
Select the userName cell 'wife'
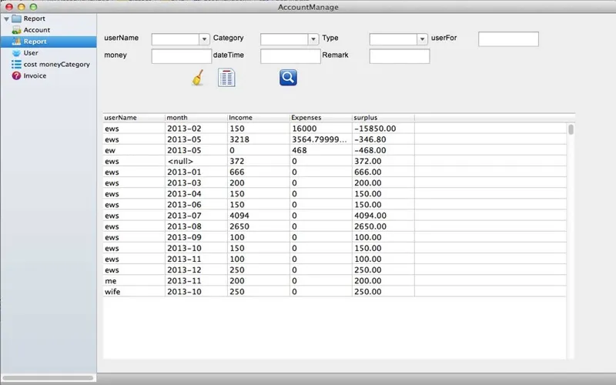(x=134, y=292)
